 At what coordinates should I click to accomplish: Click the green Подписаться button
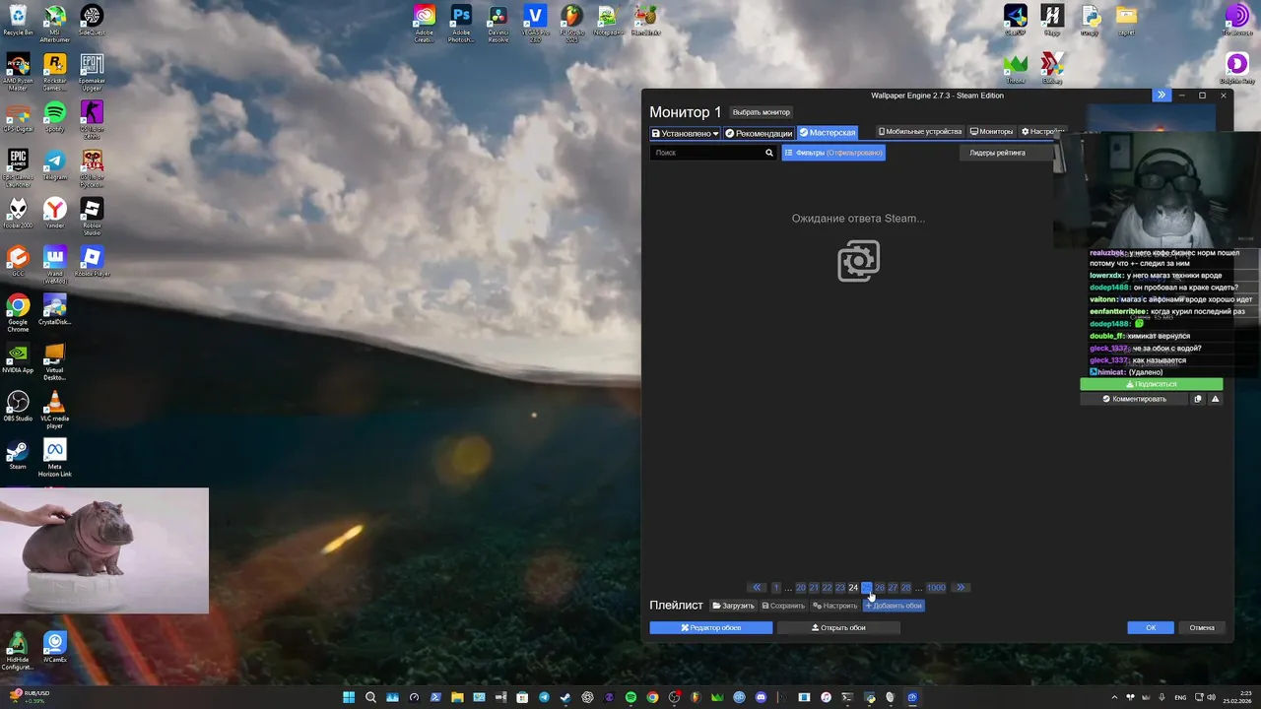point(1152,384)
